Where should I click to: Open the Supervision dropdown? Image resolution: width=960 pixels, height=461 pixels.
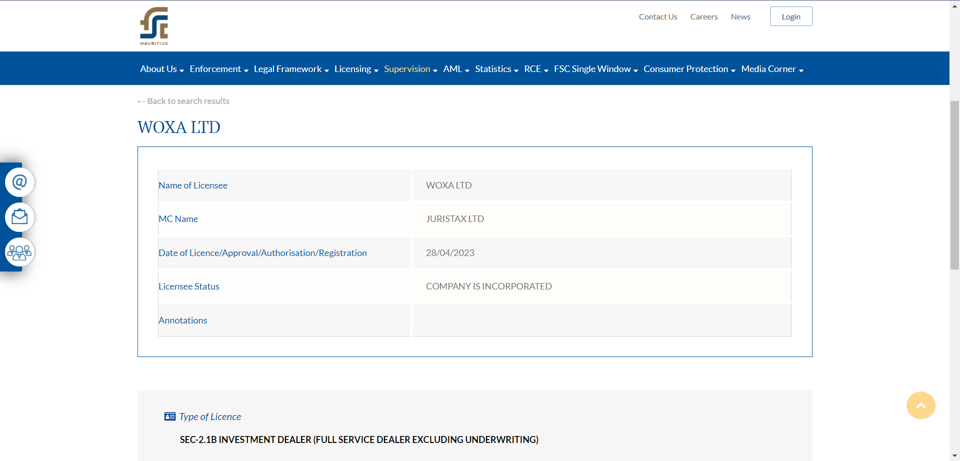tap(410, 69)
